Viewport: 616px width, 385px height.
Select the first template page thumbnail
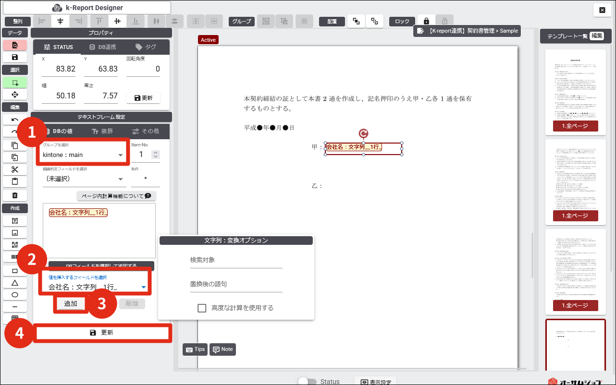572,91
